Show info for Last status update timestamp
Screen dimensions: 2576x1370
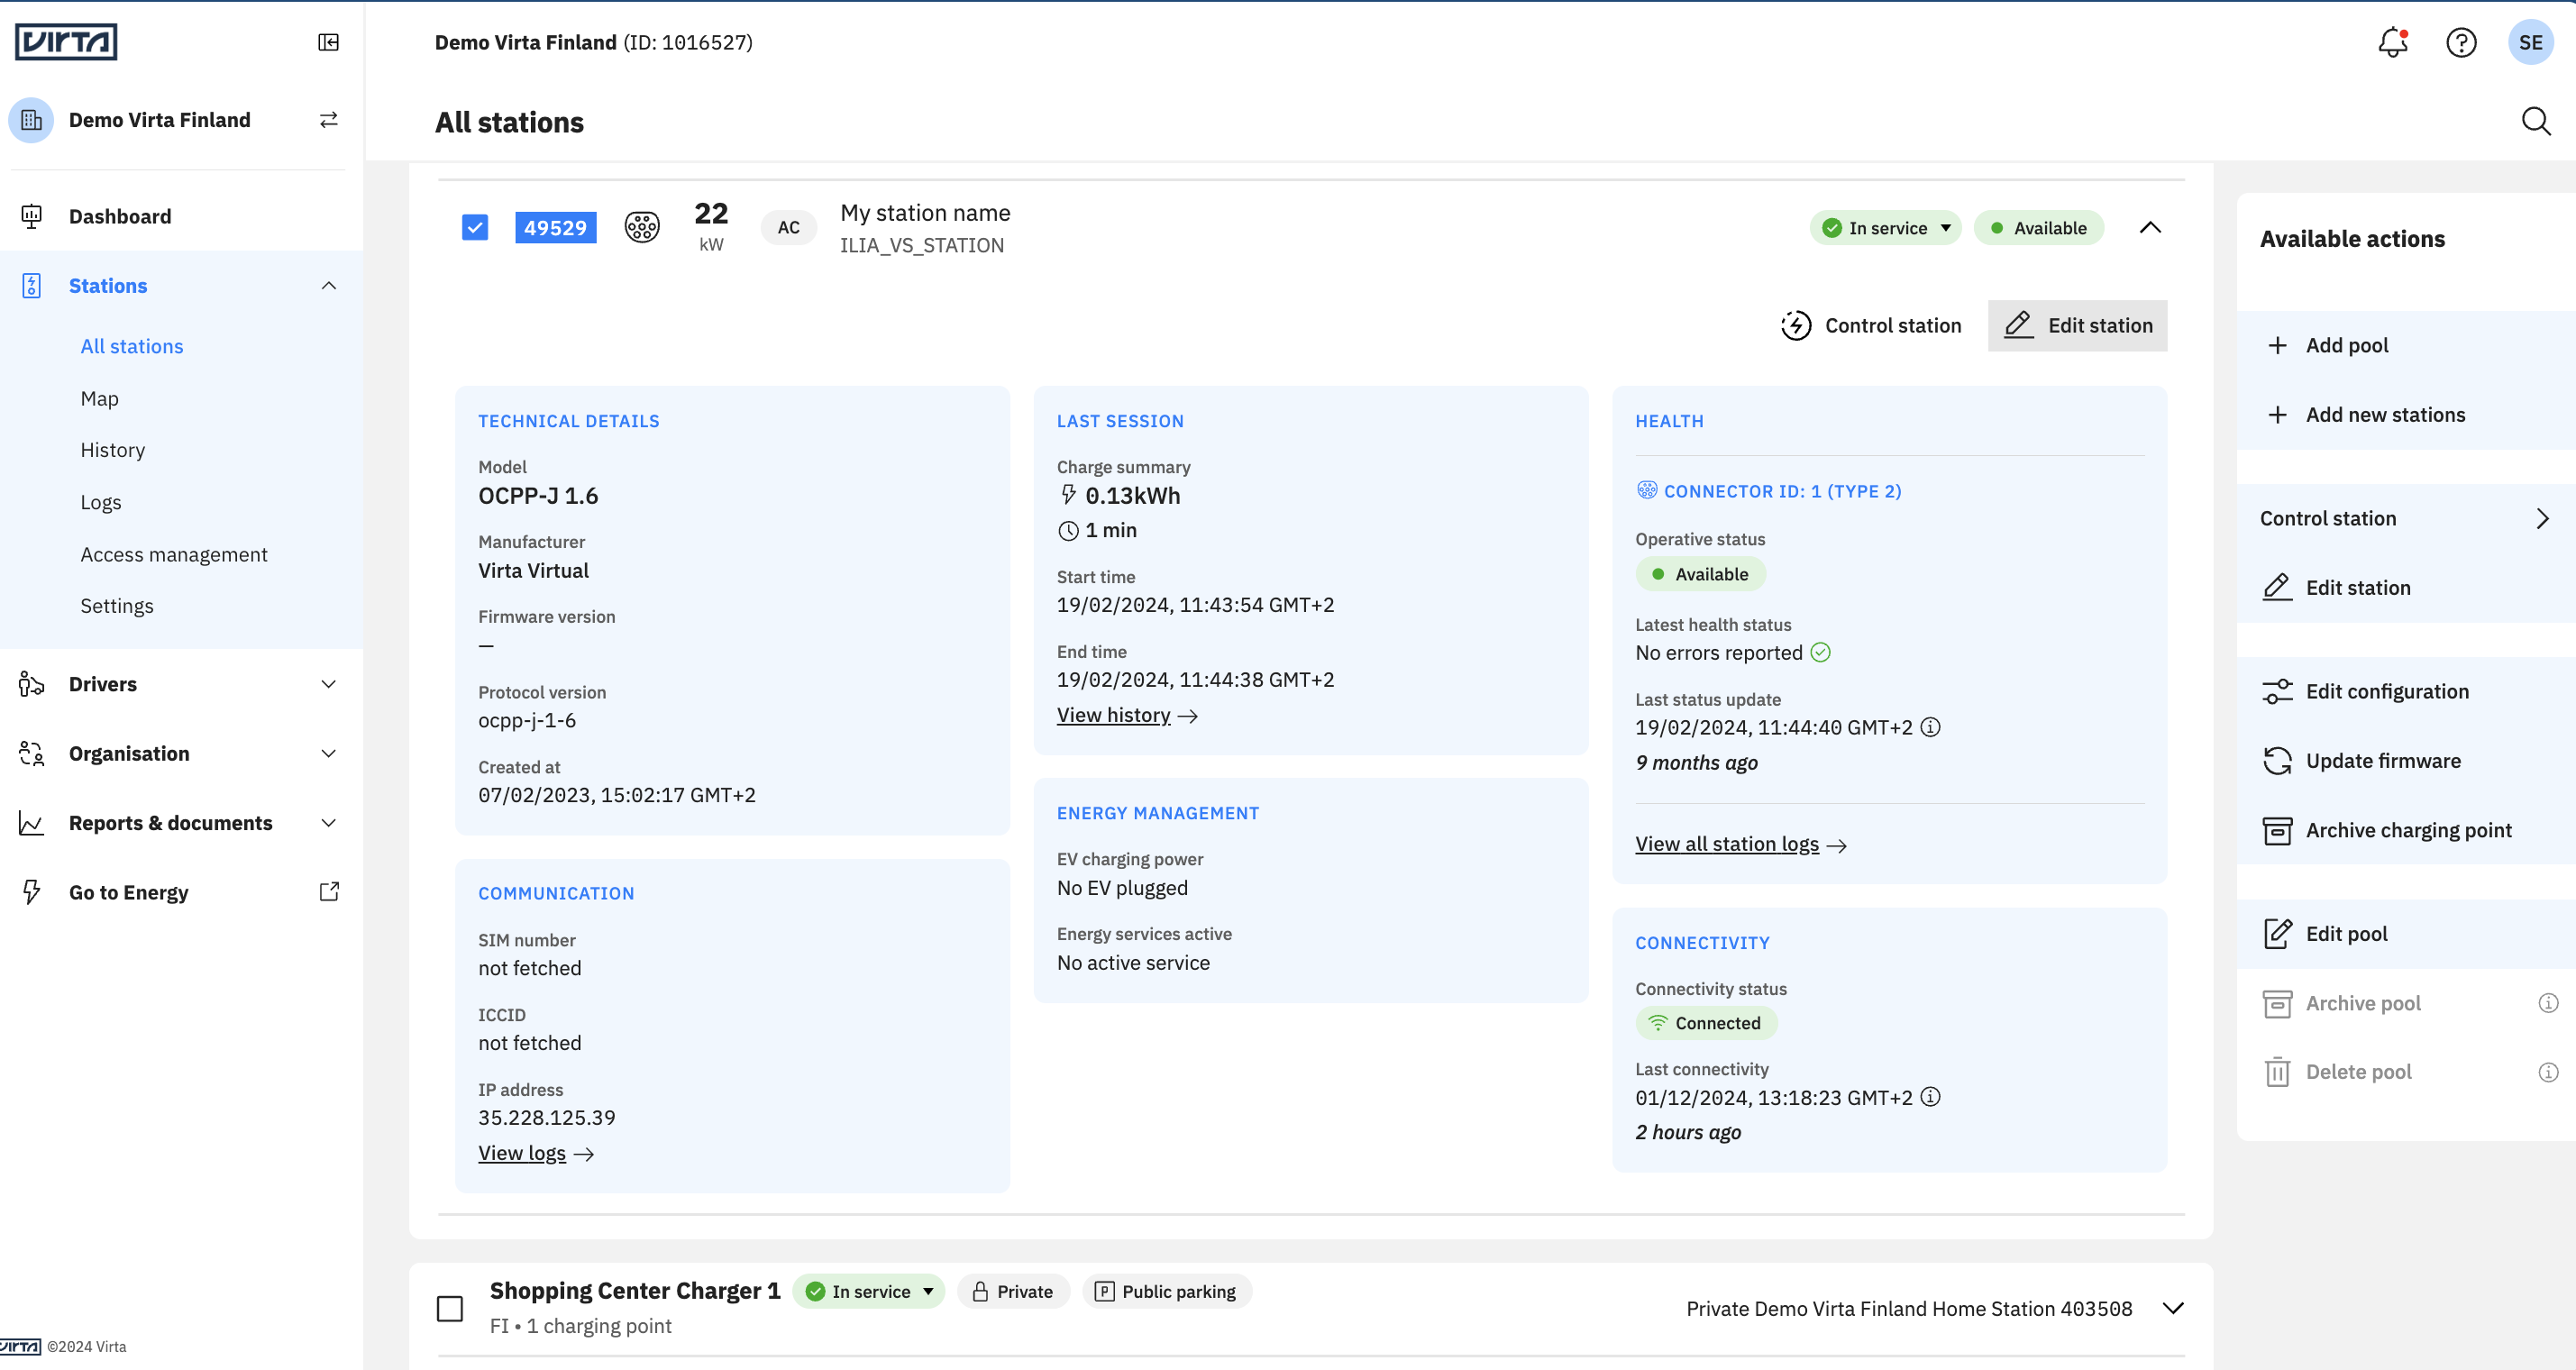click(1931, 727)
